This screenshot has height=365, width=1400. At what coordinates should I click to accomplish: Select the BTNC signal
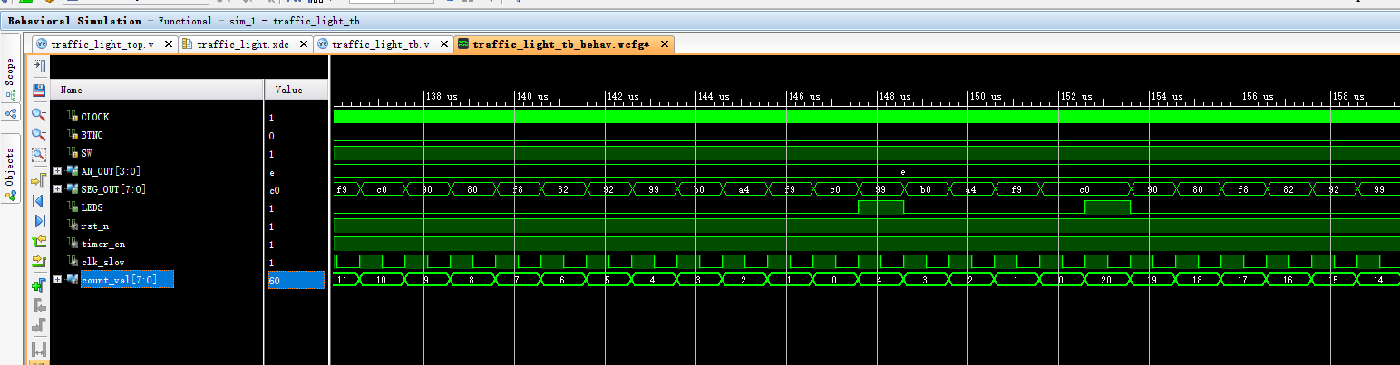[x=92, y=135]
